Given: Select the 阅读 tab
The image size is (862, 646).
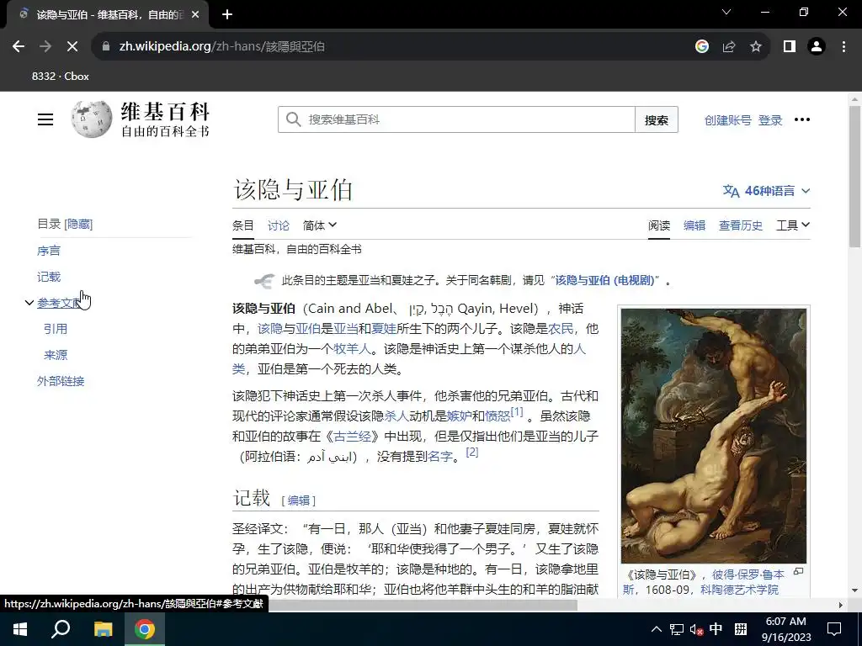Looking at the screenshot, I should pyautogui.click(x=658, y=225).
